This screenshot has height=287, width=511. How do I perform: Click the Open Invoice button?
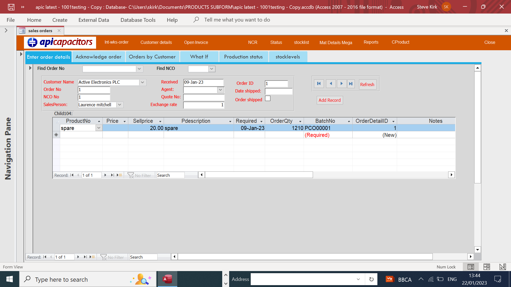coord(196,42)
